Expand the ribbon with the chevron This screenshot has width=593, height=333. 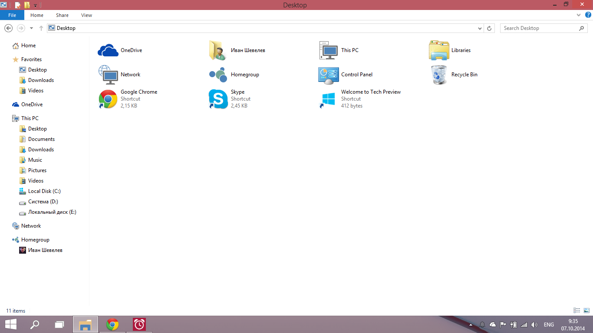coord(579,15)
